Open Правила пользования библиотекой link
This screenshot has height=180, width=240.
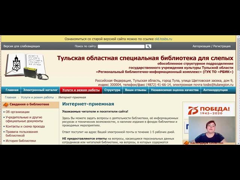22,133
